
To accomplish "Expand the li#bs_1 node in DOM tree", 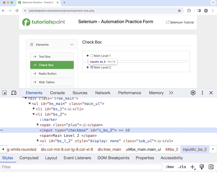I will tap(34, 109).
